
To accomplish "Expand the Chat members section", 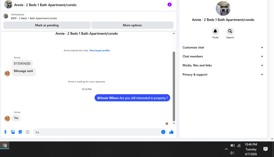I will tap(223, 56).
